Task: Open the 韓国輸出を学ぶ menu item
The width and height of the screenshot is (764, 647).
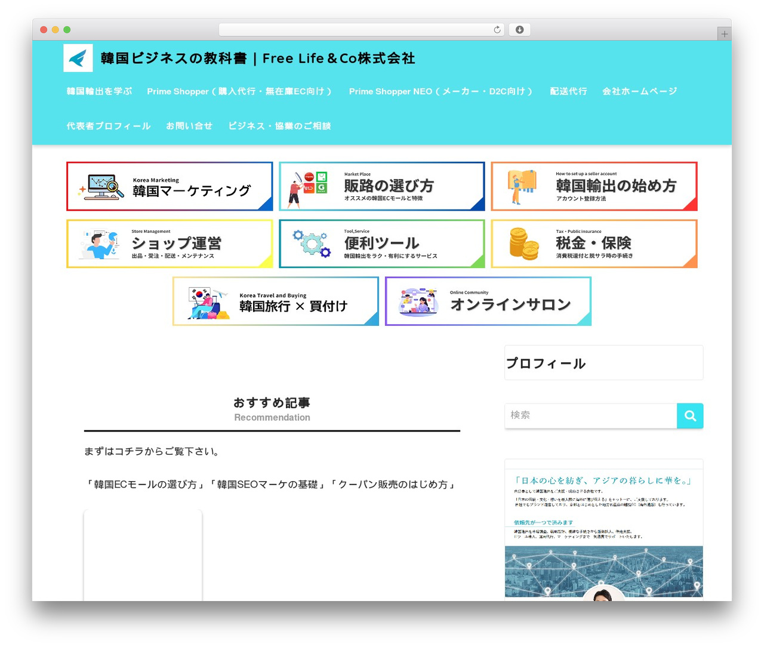Action: [x=99, y=91]
